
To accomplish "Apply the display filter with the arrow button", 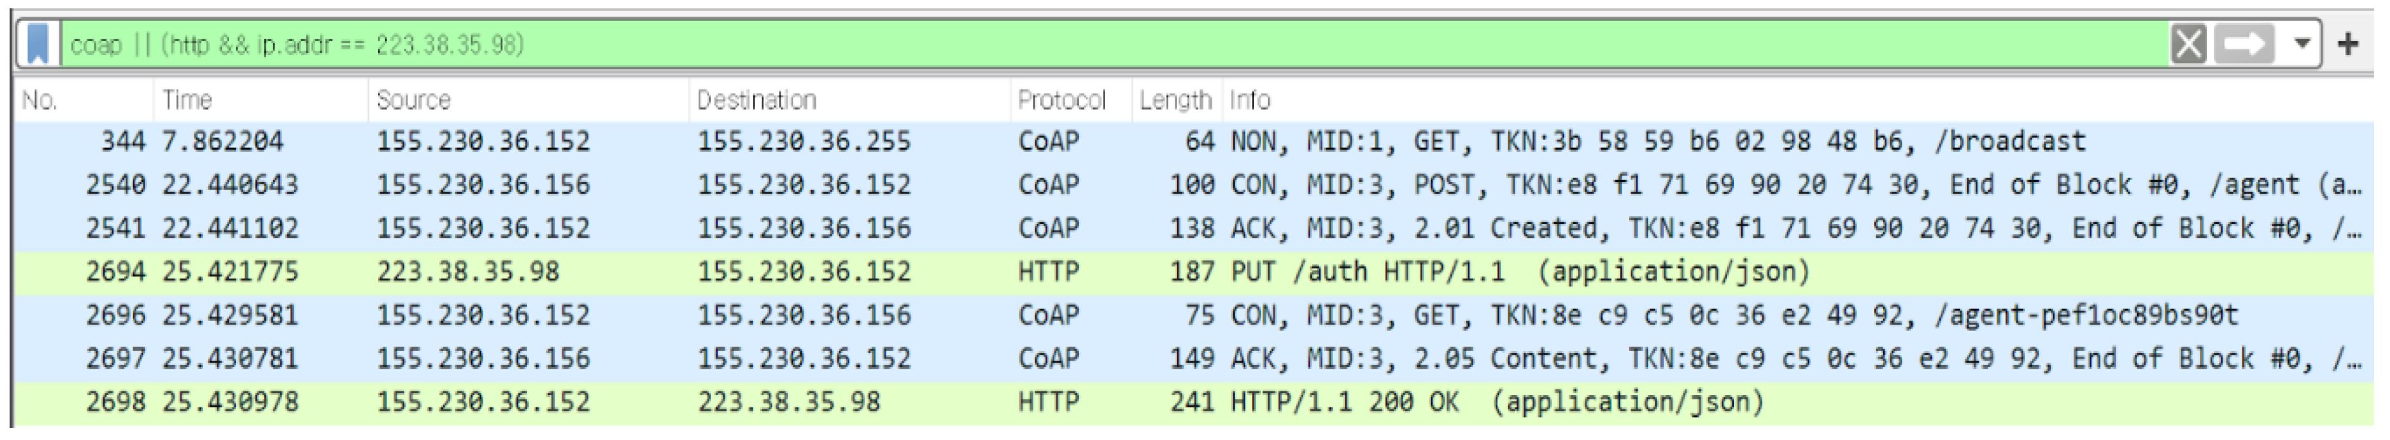I will [2244, 44].
